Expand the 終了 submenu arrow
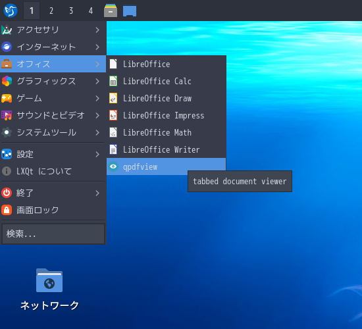Screen dimensions: 362x329 pyautogui.click(x=97, y=193)
